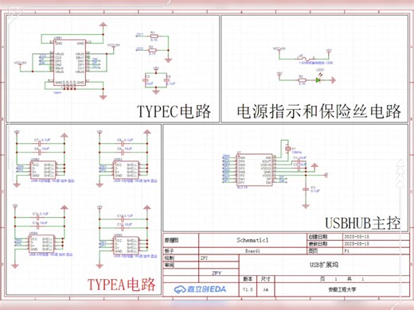The image size is (414, 310).
Task: Select the LED1 power indicator symbol
Action: pos(318,79)
